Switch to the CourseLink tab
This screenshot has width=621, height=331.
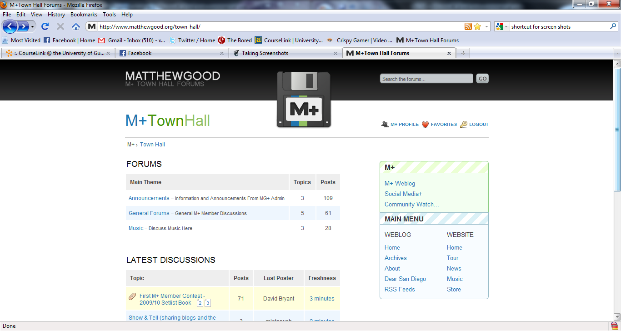tap(58, 53)
